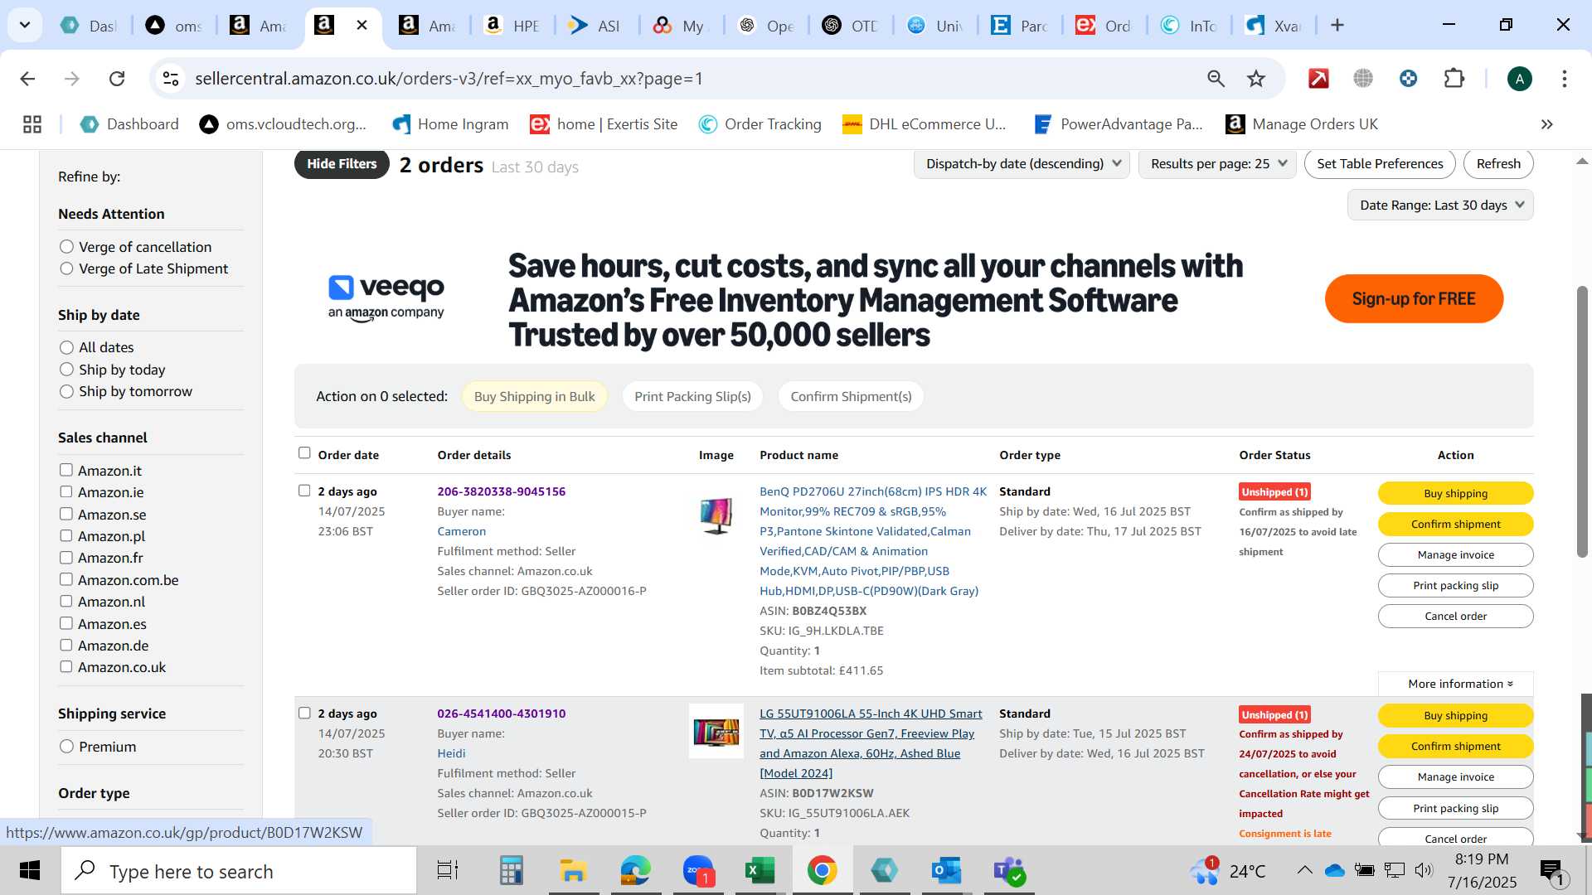Image resolution: width=1592 pixels, height=895 pixels.
Task: Select order 206-3820338-9045156 checkbox
Action: tap(304, 491)
